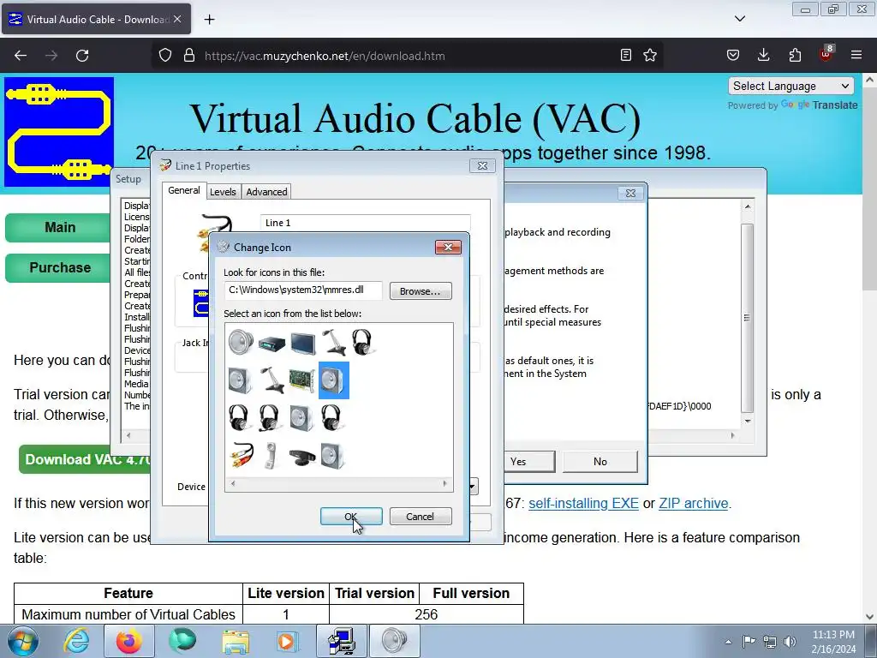The width and height of the screenshot is (877, 658).
Task: Open the uBlock extension with badge 8
Action: point(826,54)
